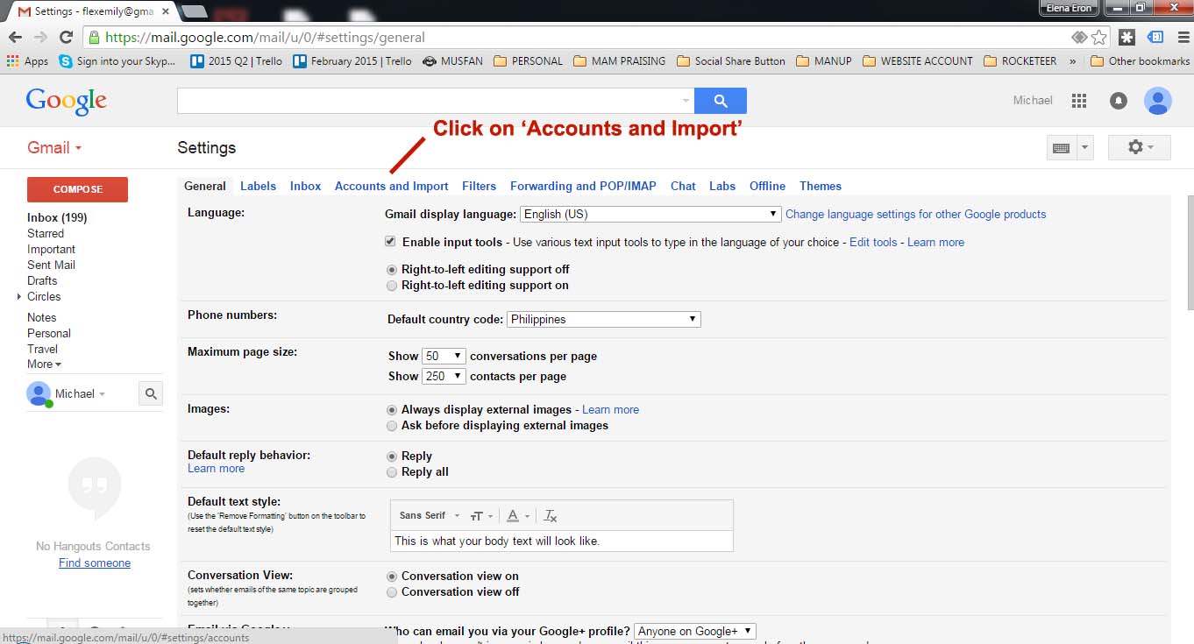Switch to the Accounts and Import tab
The image size is (1194, 644).
coord(391,186)
